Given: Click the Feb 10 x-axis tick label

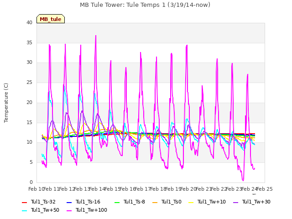Looking at the screenshot, I should point(36,189).
